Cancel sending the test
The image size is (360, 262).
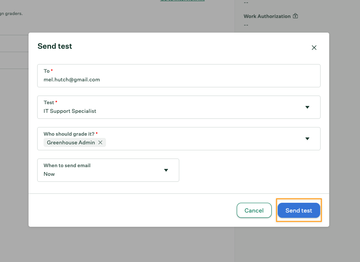(254, 210)
